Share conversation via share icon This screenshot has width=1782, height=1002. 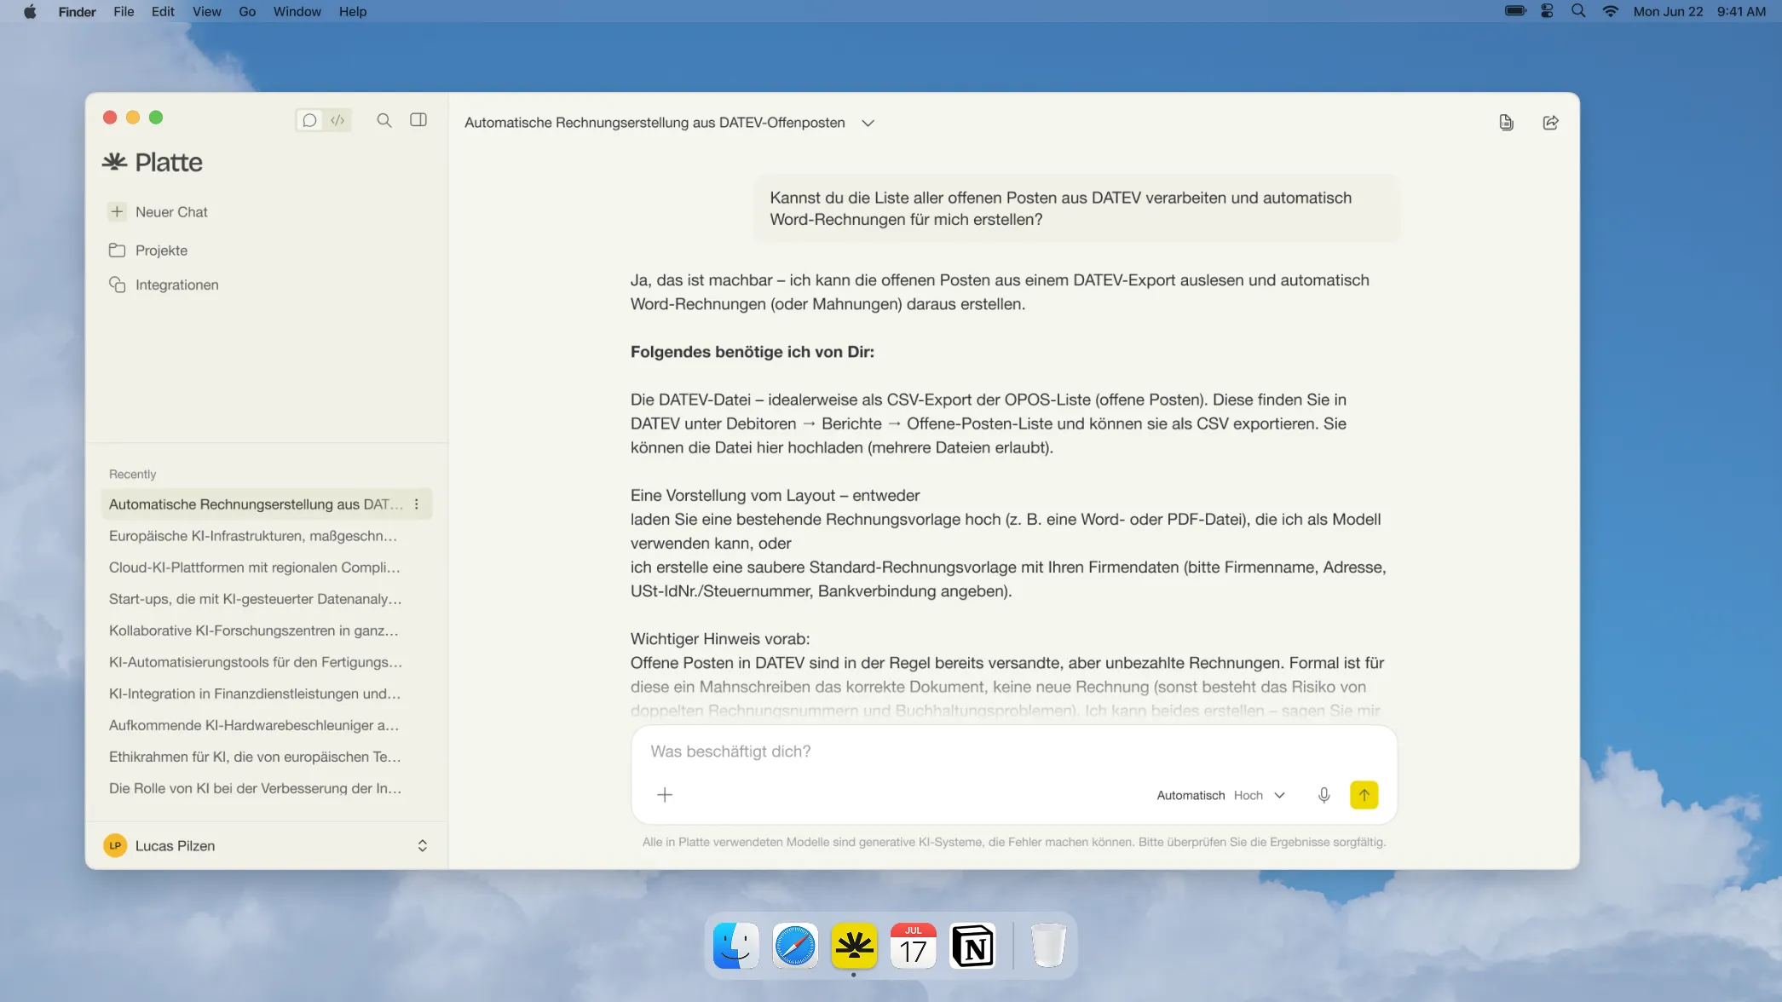1551,123
